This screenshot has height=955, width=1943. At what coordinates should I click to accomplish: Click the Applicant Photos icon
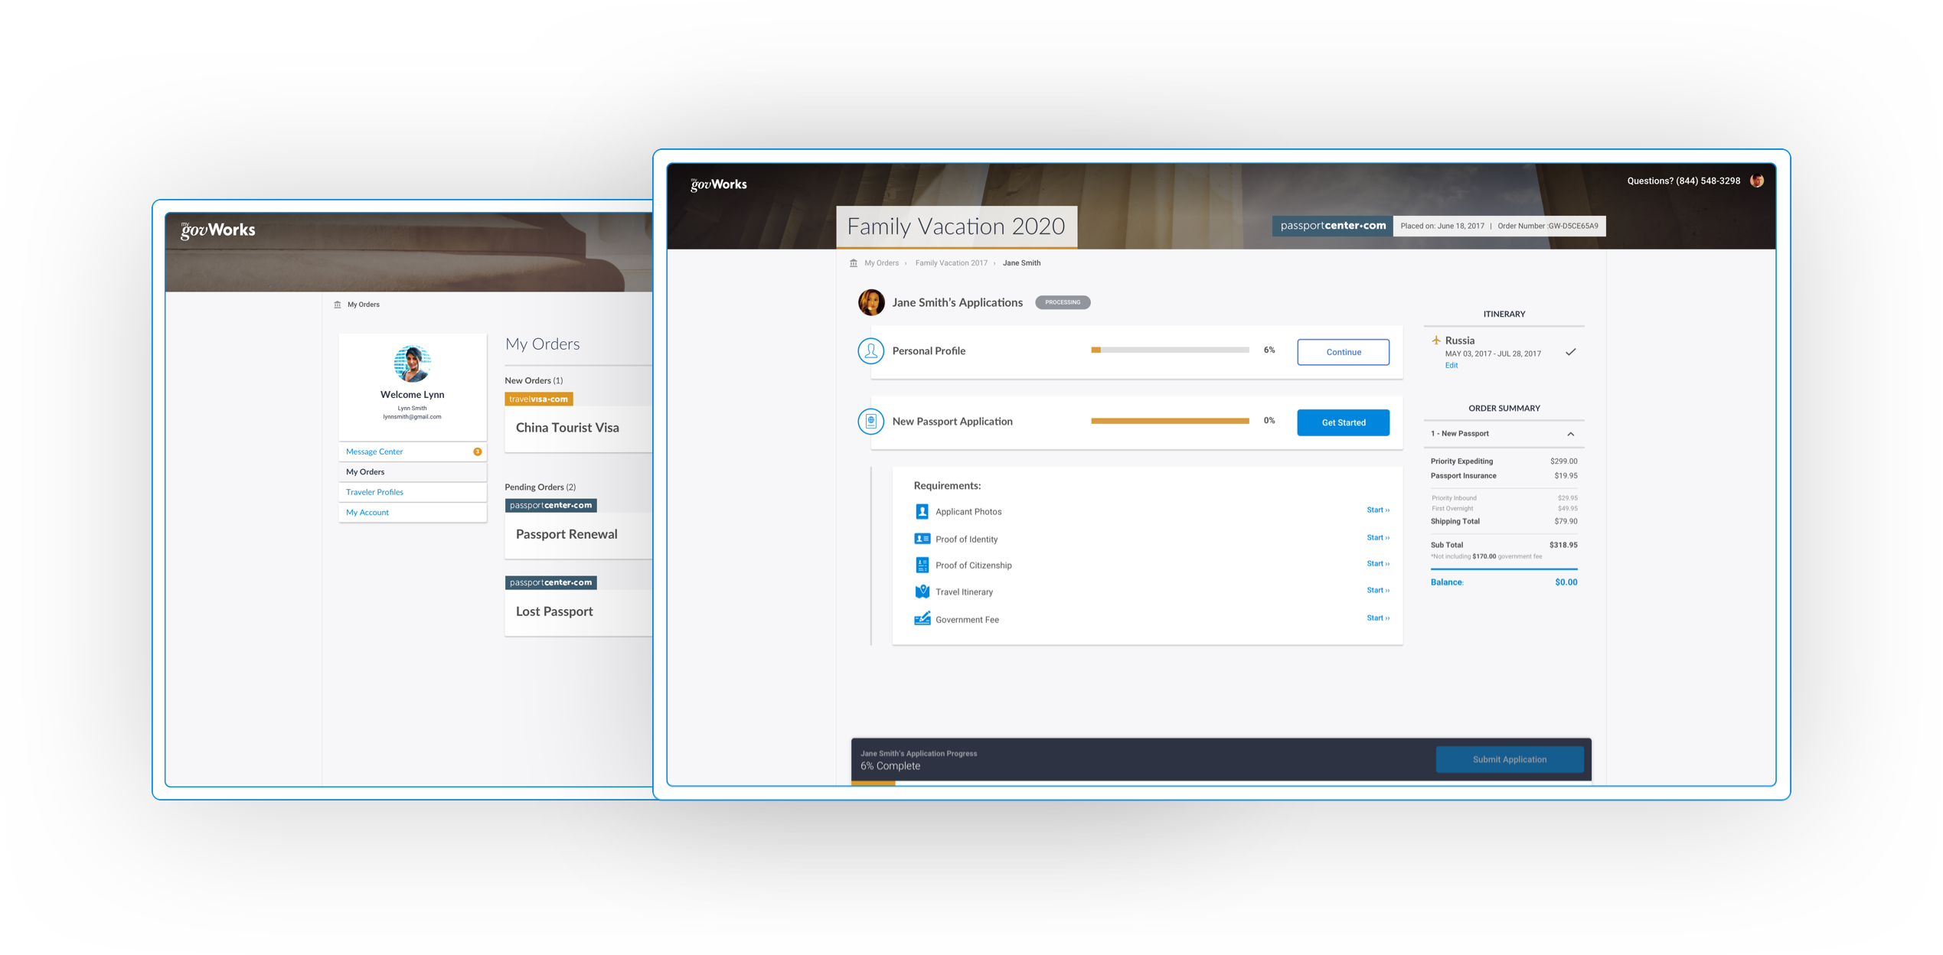click(922, 511)
